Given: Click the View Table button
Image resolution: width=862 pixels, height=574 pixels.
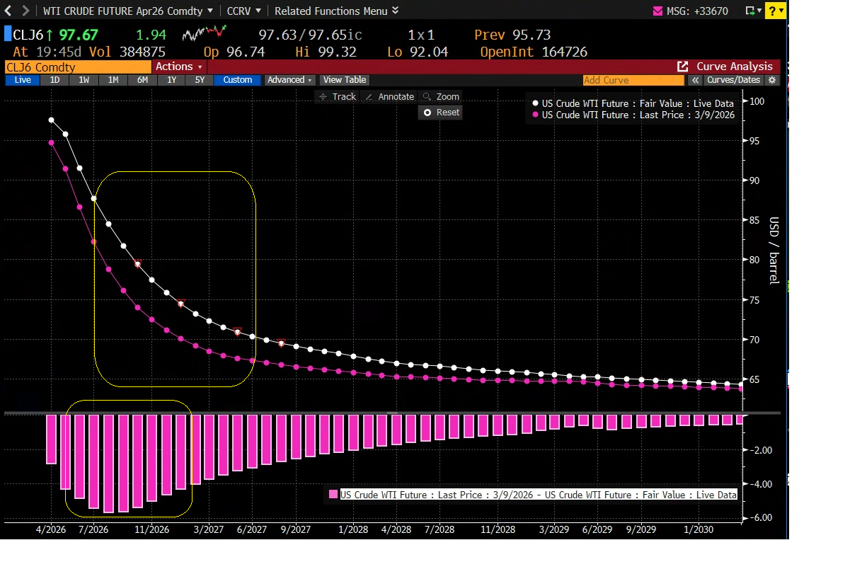Looking at the screenshot, I should click(345, 80).
